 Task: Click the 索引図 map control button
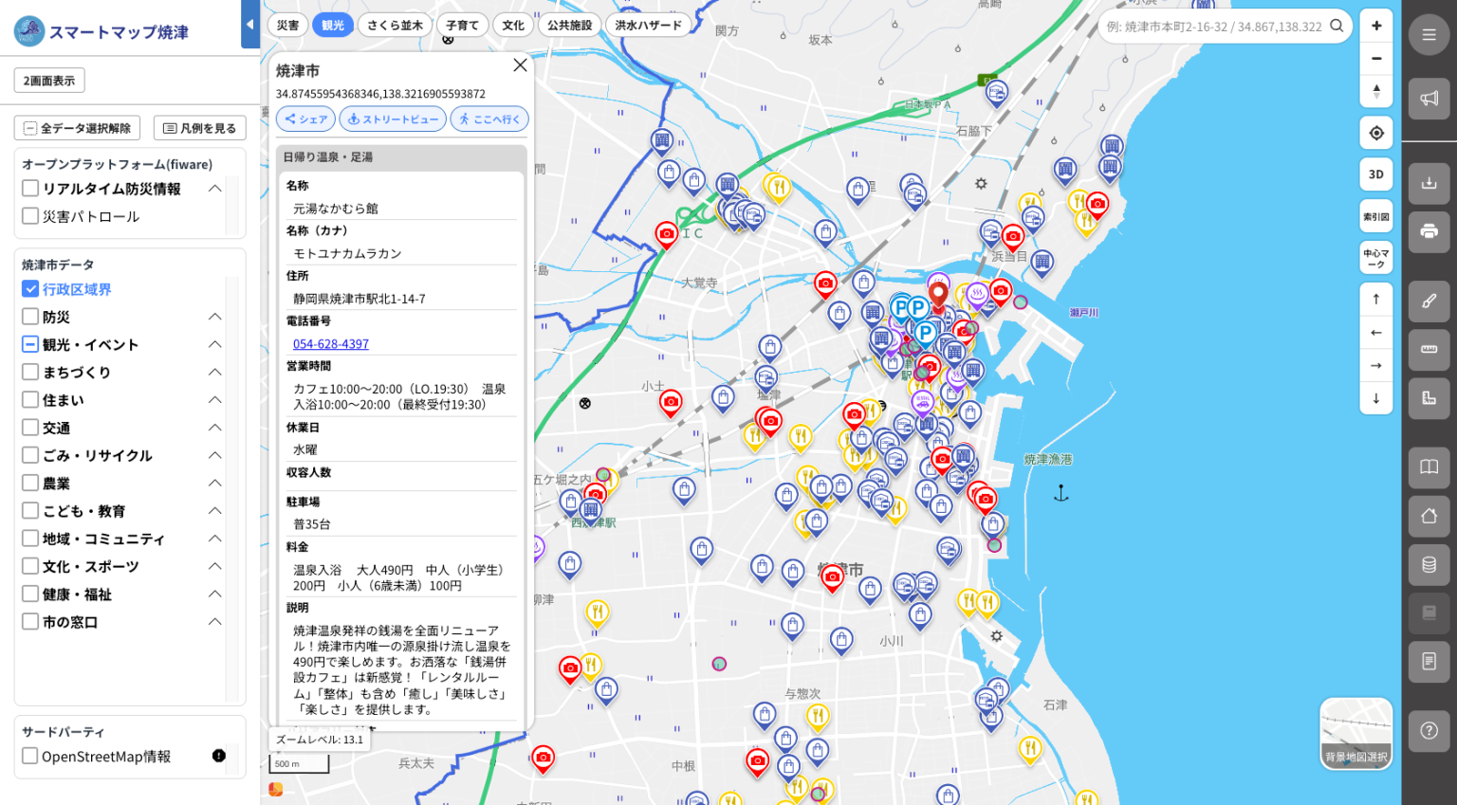point(1375,215)
